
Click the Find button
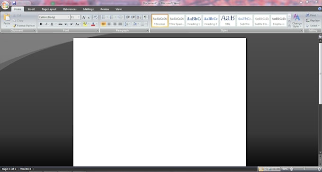[312, 16]
